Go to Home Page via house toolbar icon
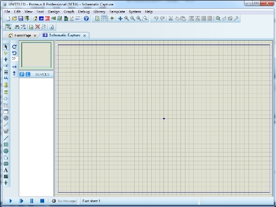 [x=35, y=19]
